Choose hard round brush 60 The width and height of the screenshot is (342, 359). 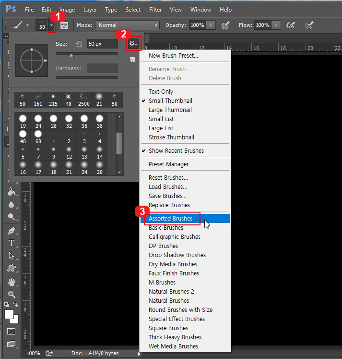(38, 137)
